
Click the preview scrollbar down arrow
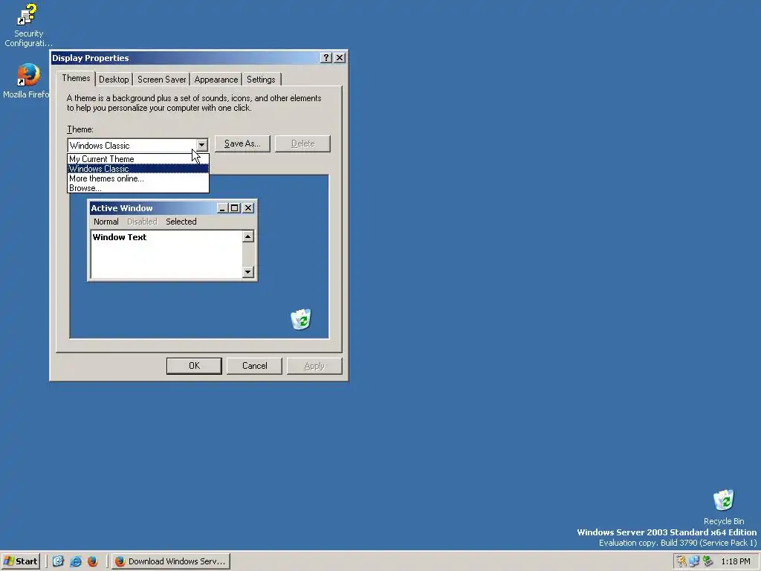(x=248, y=271)
